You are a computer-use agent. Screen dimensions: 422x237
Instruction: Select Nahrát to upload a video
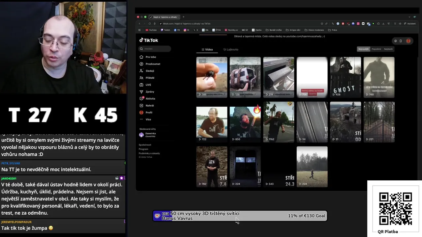tap(147, 105)
